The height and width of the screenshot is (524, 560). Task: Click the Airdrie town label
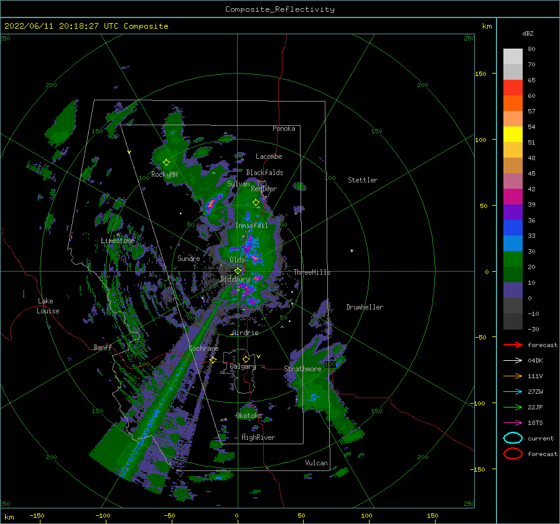pos(245,333)
